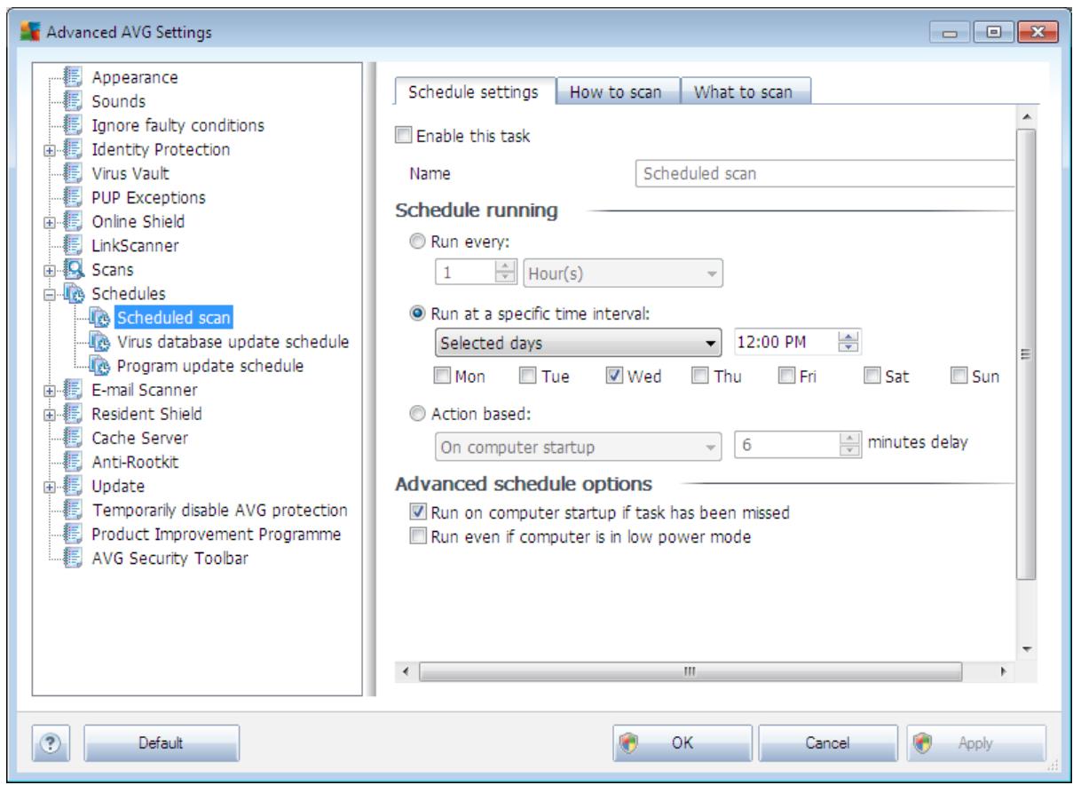Click the vertical scrollbar thumb

point(1025,353)
